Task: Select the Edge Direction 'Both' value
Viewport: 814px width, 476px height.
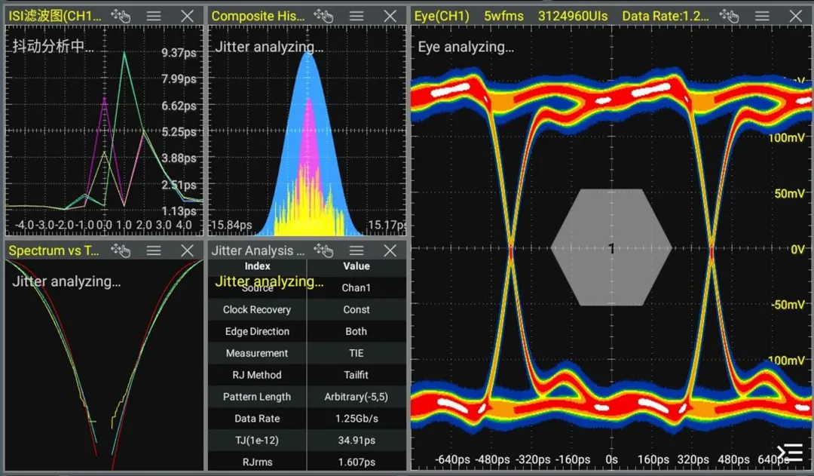Action: 357,331
